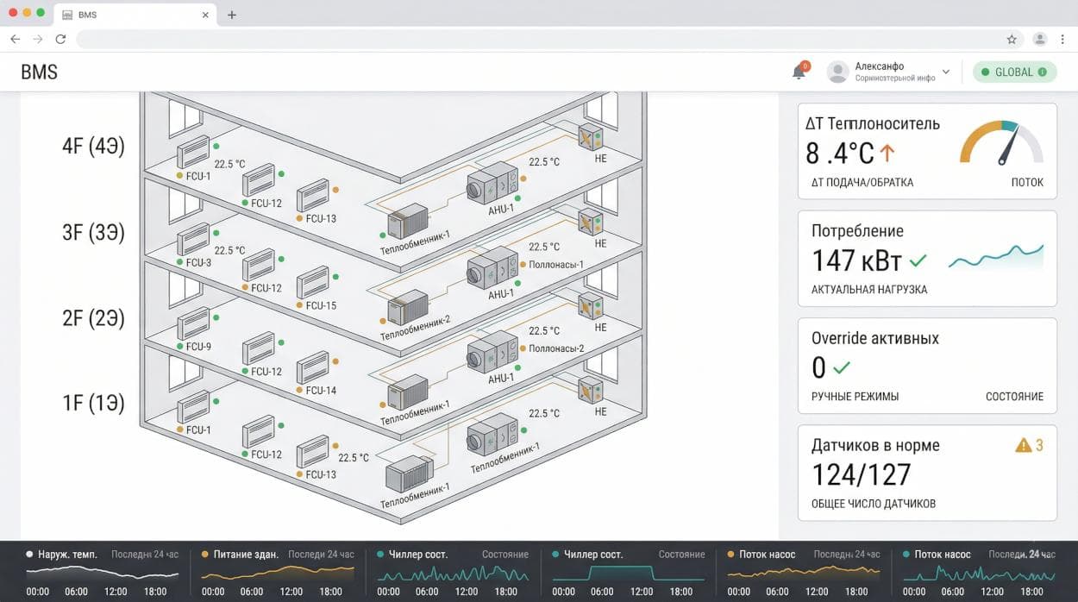Viewport: 1078px width, 602px height.
Task: Open the browser profile icon
Action: [x=1040, y=39]
